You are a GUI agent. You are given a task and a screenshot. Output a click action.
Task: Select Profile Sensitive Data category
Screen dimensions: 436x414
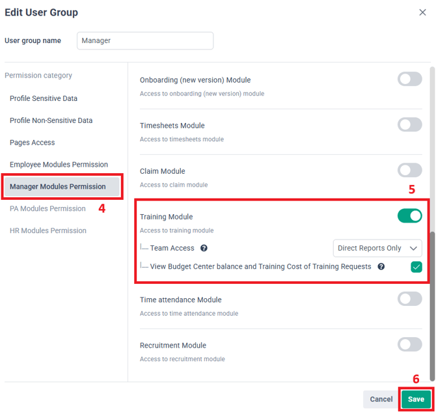pyautogui.click(x=44, y=98)
